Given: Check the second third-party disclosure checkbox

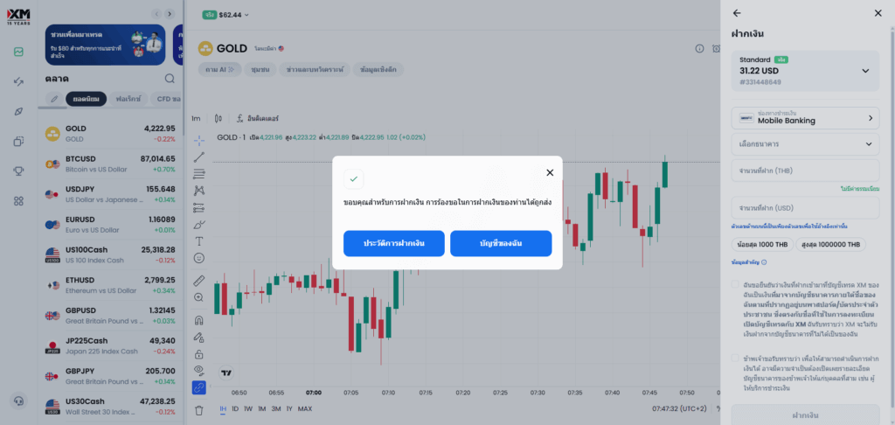Looking at the screenshot, I should point(736,358).
